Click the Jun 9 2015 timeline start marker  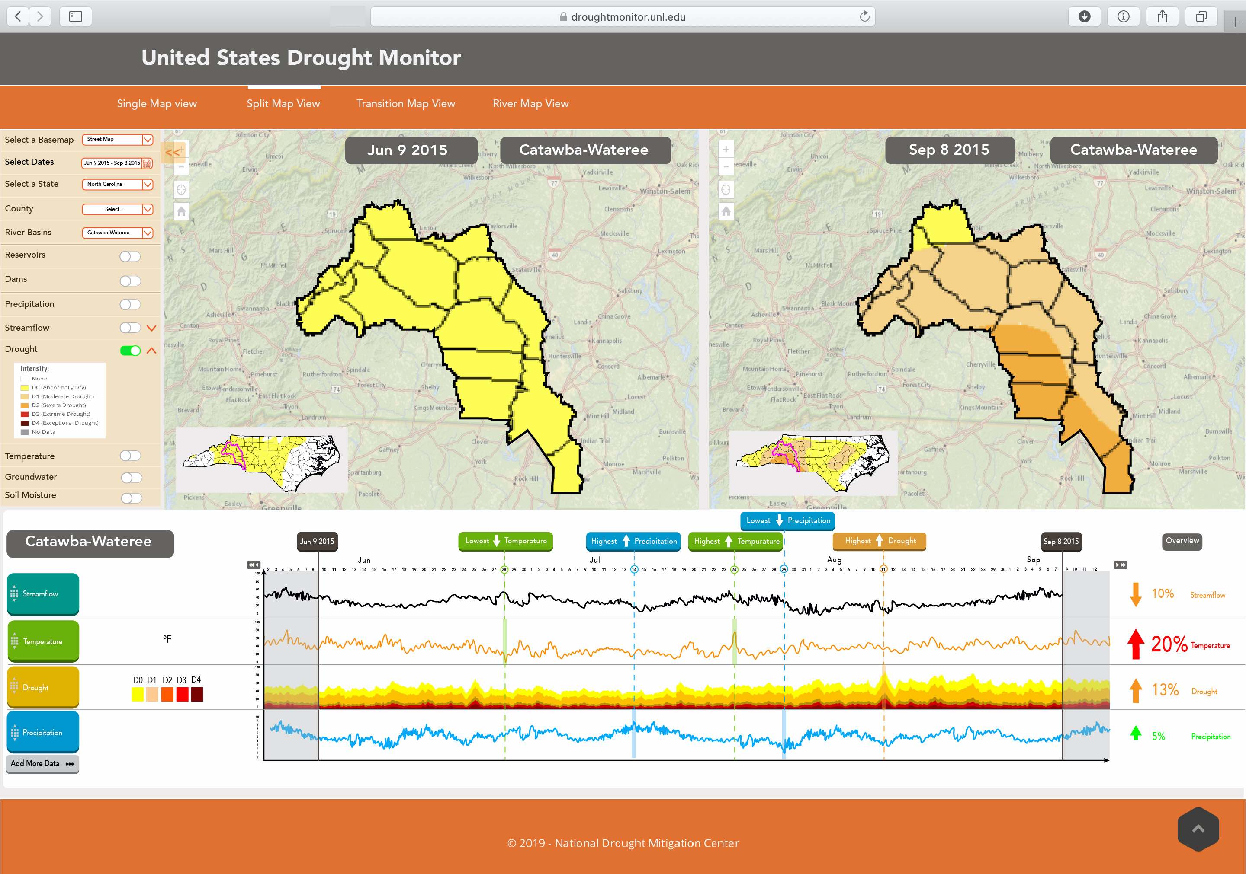(x=318, y=541)
